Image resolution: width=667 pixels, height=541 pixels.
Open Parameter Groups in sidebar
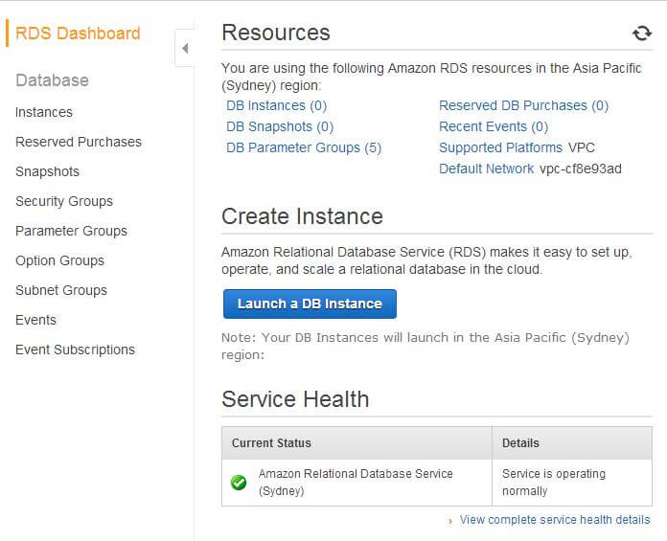[x=71, y=231]
